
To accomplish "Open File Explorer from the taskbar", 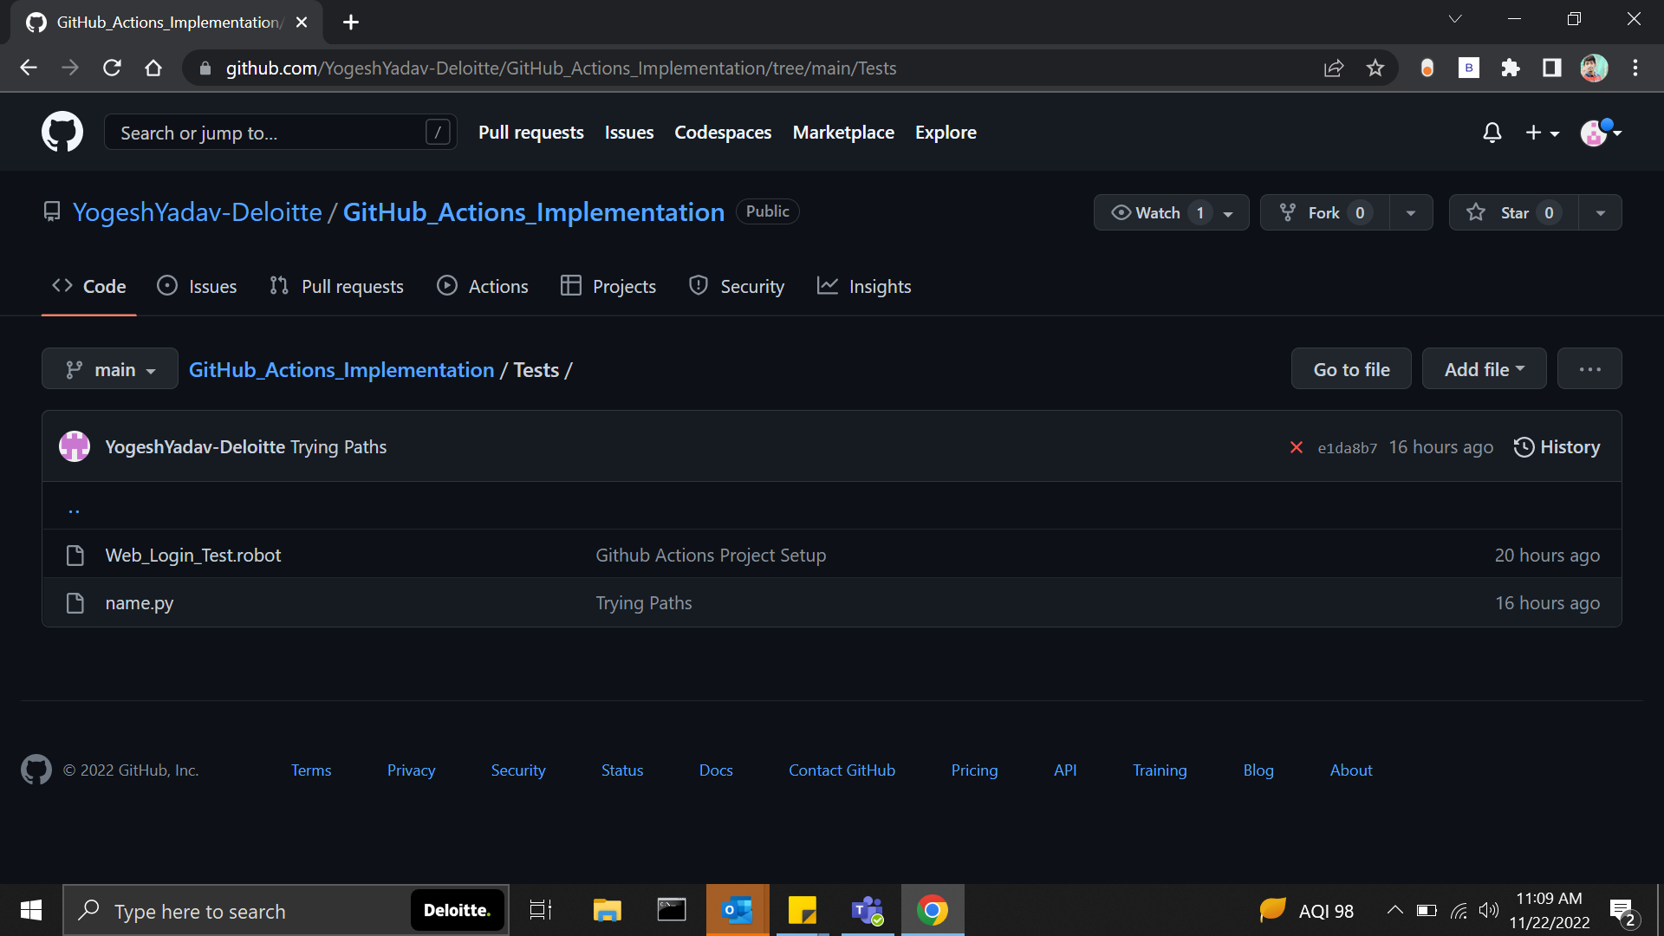I will [x=607, y=910].
